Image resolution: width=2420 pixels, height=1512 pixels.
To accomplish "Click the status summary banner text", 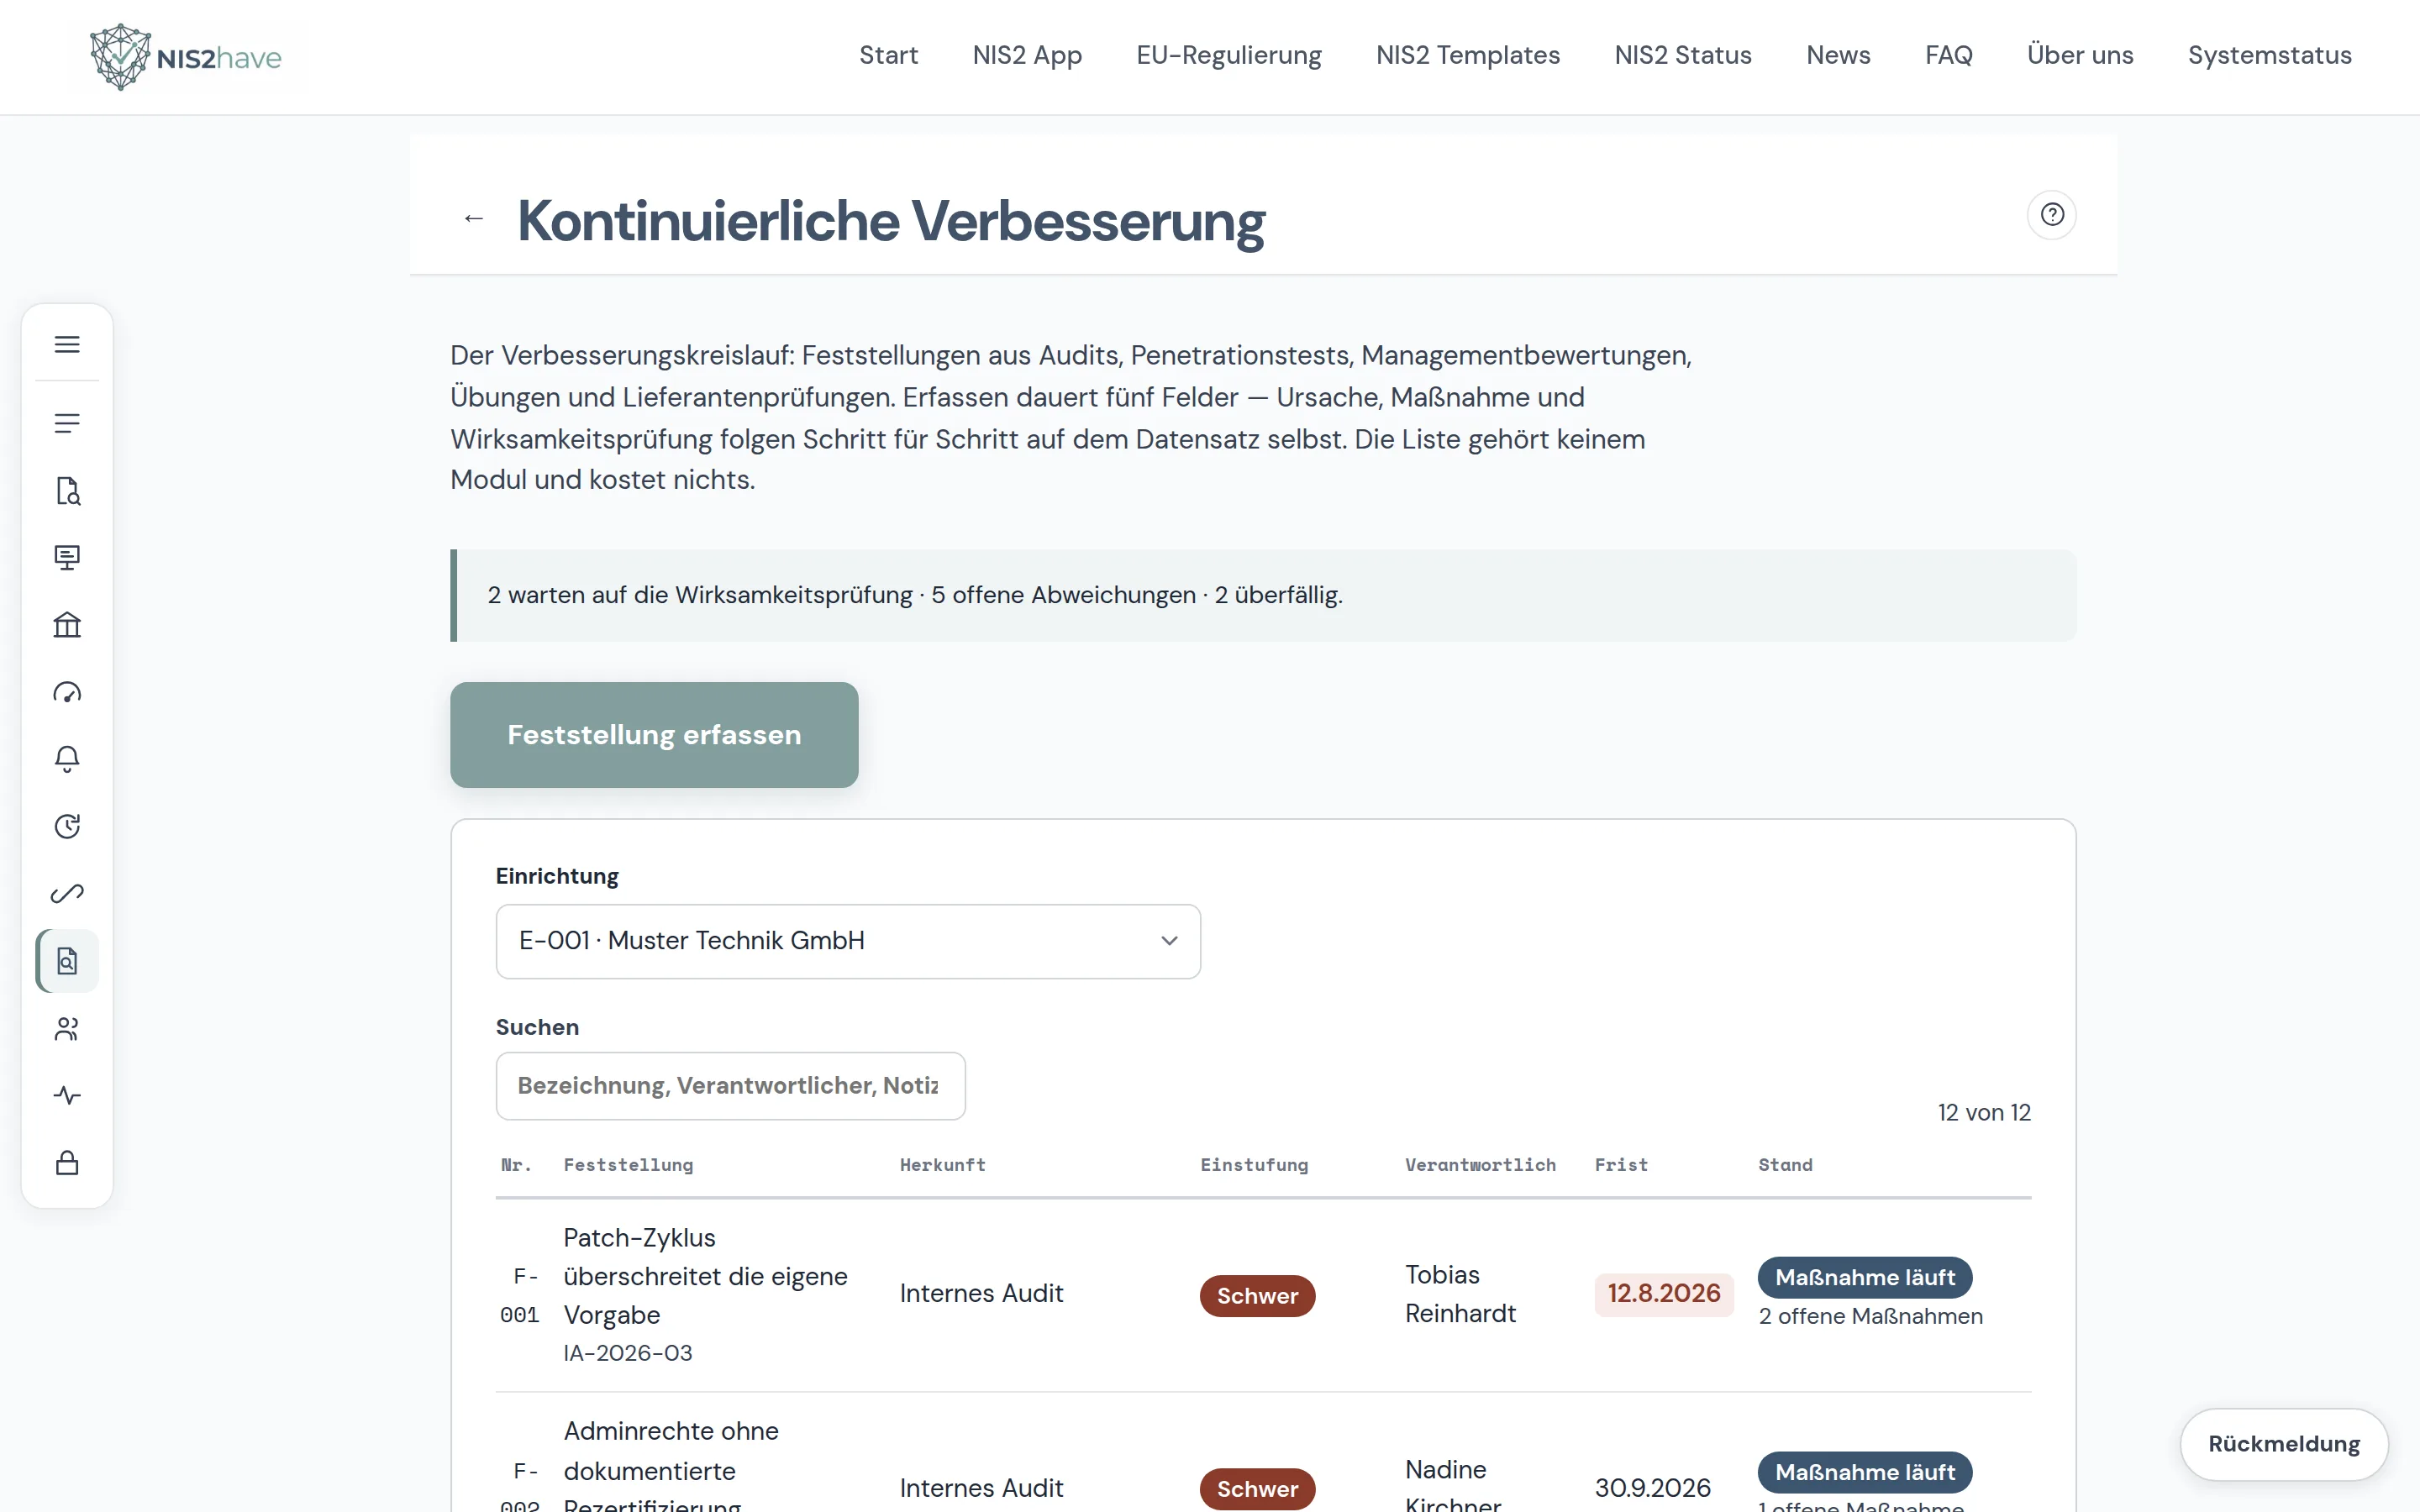I will pos(915,595).
